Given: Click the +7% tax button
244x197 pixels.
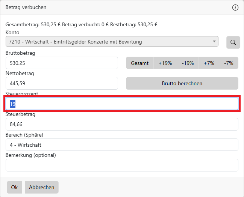Looking at the screenshot, I should 209,63.
